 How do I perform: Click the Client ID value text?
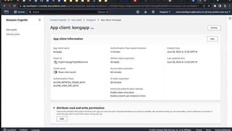[x=73, y=62]
